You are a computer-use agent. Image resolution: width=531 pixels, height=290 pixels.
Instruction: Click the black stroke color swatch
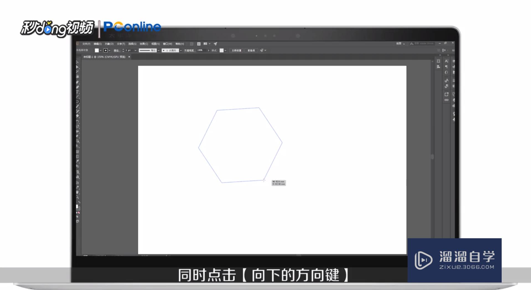pyautogui.click(x=106, y=50)
